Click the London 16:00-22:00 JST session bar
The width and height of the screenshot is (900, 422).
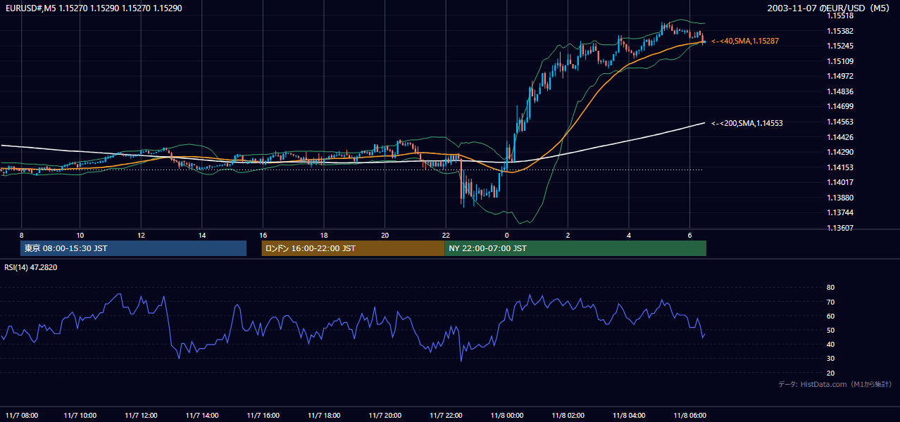click(353, 248)
